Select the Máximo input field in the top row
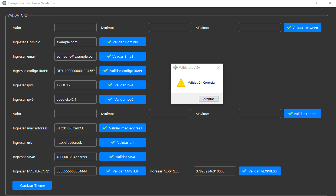 point(260,27)
